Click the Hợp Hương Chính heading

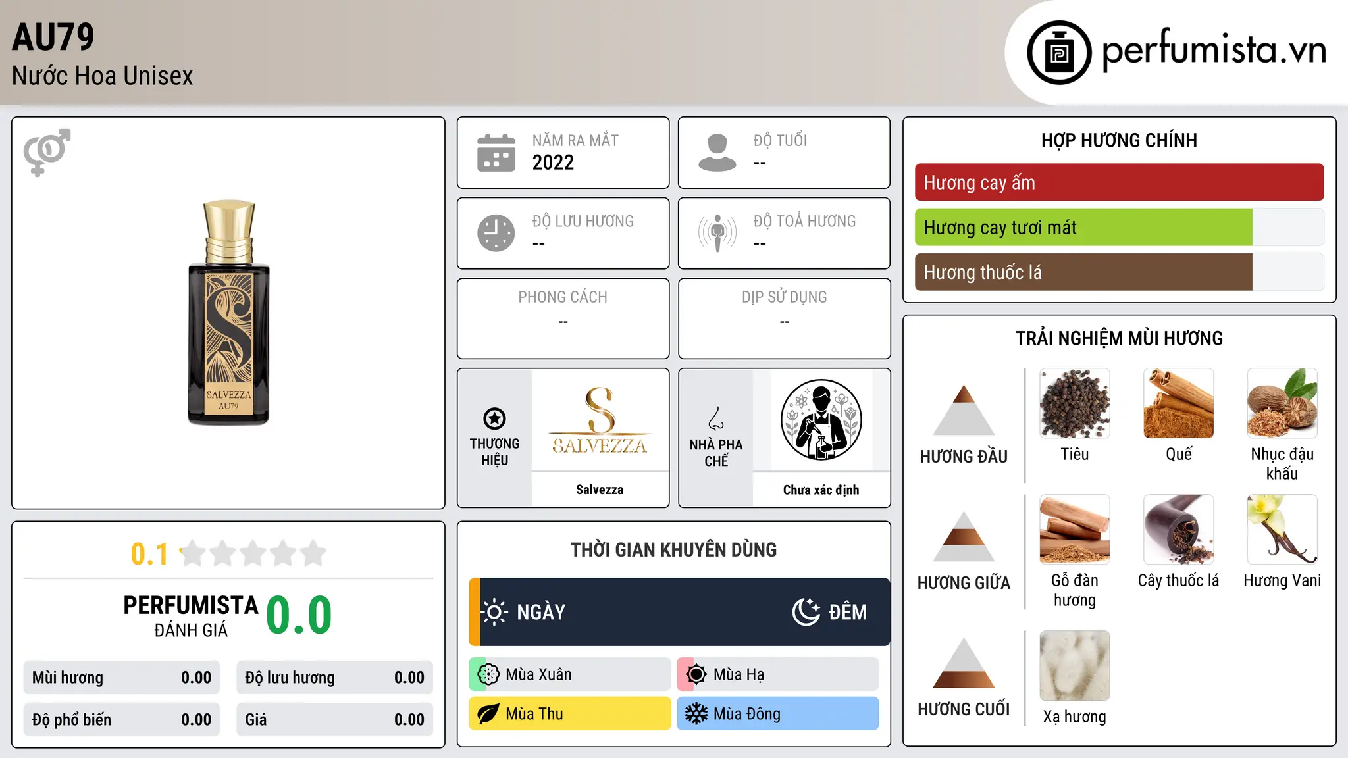(1120, 140)
